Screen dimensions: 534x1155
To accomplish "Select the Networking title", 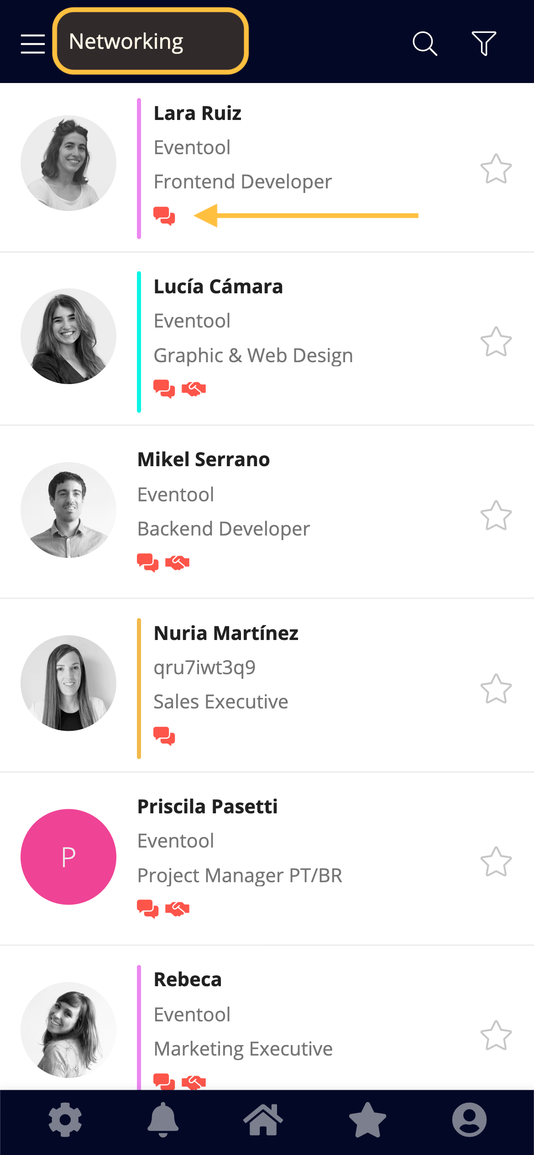I will 126,42.
